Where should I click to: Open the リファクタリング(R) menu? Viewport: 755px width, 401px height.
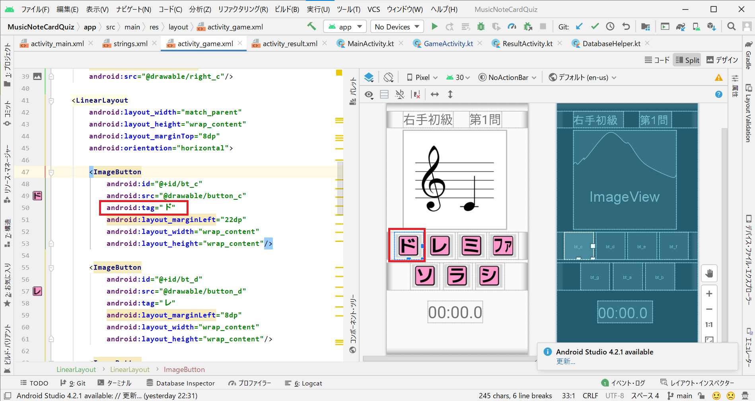point(243,9)
